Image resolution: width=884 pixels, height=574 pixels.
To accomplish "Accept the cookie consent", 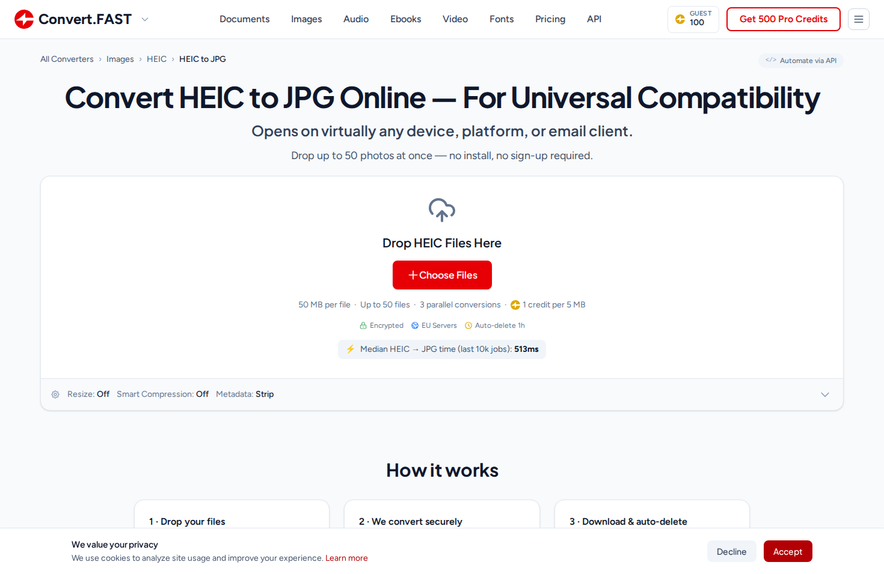I will [x=788, y=551].
